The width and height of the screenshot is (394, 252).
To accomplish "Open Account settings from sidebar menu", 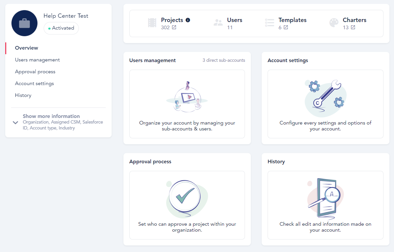I will (34, 83).
